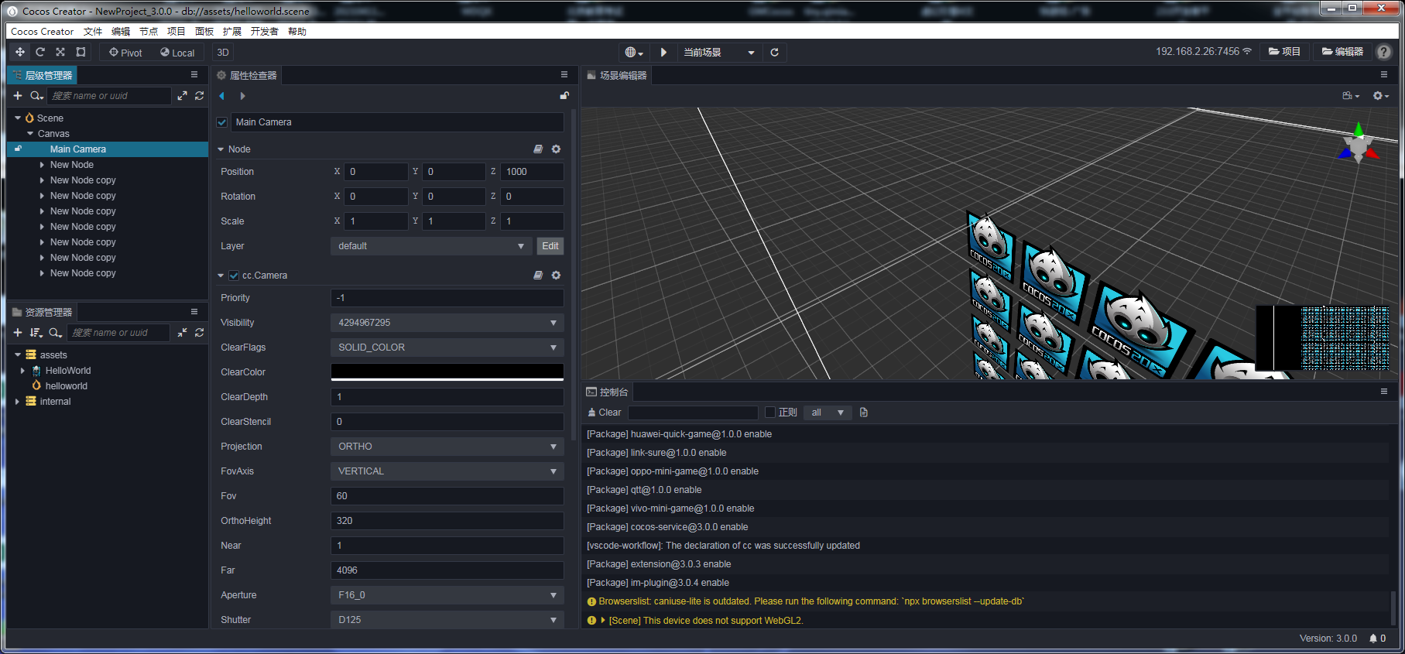Select the rotate transform tool

coord(40,53)
